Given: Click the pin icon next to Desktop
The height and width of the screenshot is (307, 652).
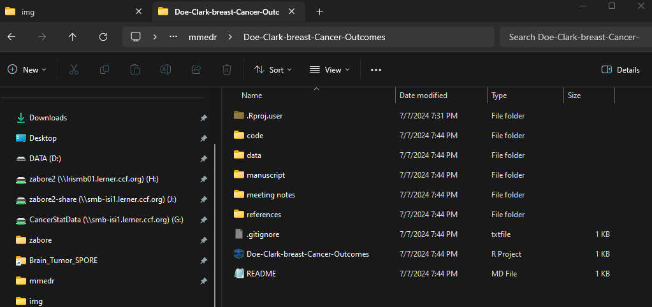Looking at the screenshot, I should coord(203,138).
